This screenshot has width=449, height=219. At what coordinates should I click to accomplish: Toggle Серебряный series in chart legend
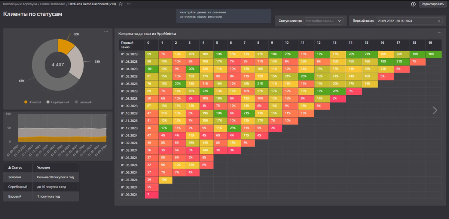point(58,102)
